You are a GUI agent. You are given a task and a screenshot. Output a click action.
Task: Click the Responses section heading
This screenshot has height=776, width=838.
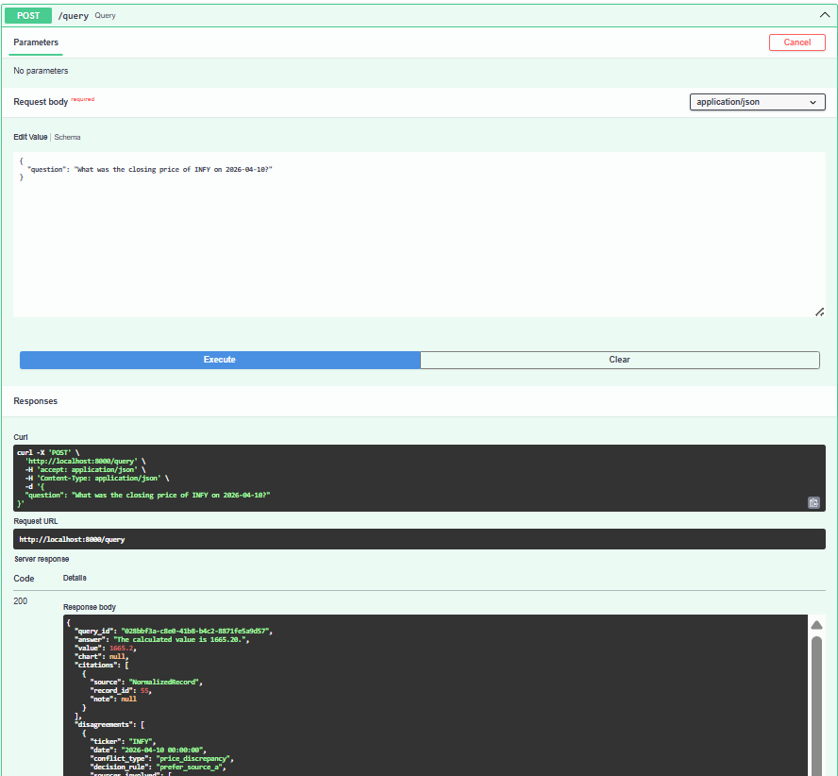[35, 401]
